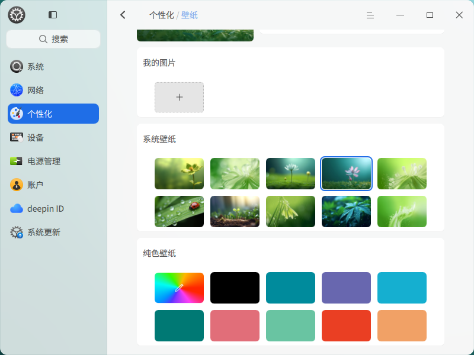474x355 pixels.
Task: Click the 个性化 palette icon
Action: (x=17, y=114)
